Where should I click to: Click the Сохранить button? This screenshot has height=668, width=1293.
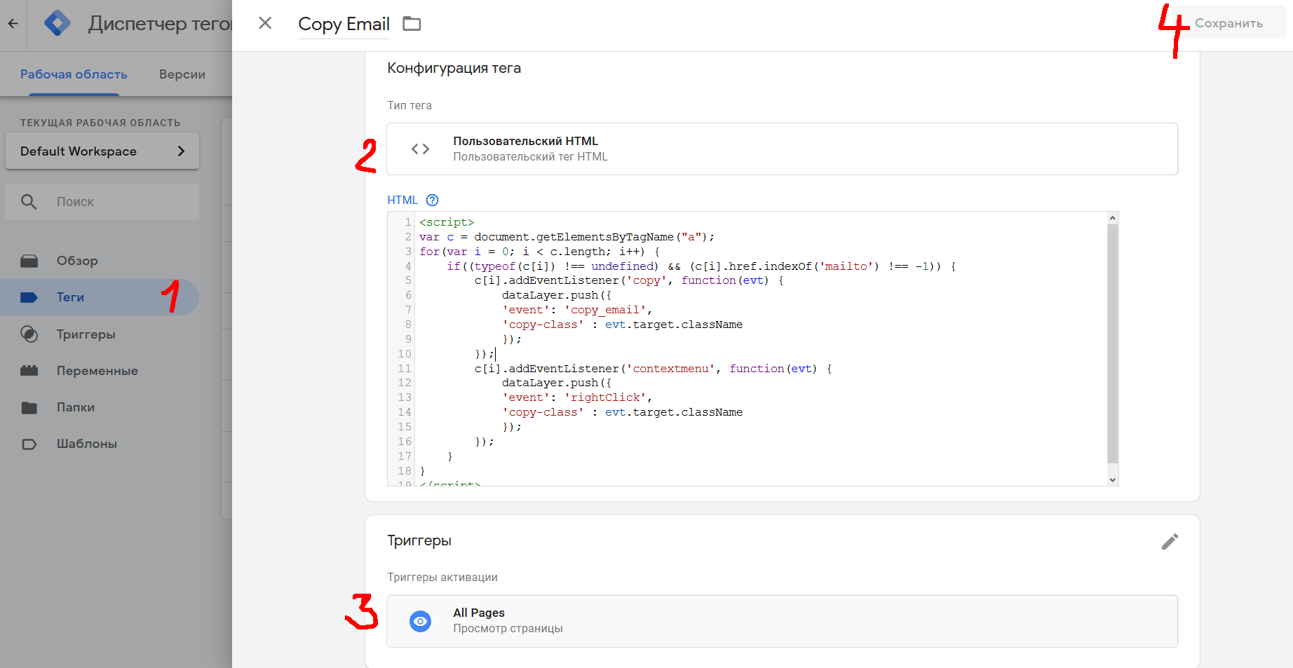[x=1228, y=23]
